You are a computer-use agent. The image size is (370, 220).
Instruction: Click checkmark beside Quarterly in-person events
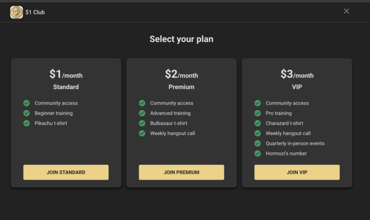point(258,143)
